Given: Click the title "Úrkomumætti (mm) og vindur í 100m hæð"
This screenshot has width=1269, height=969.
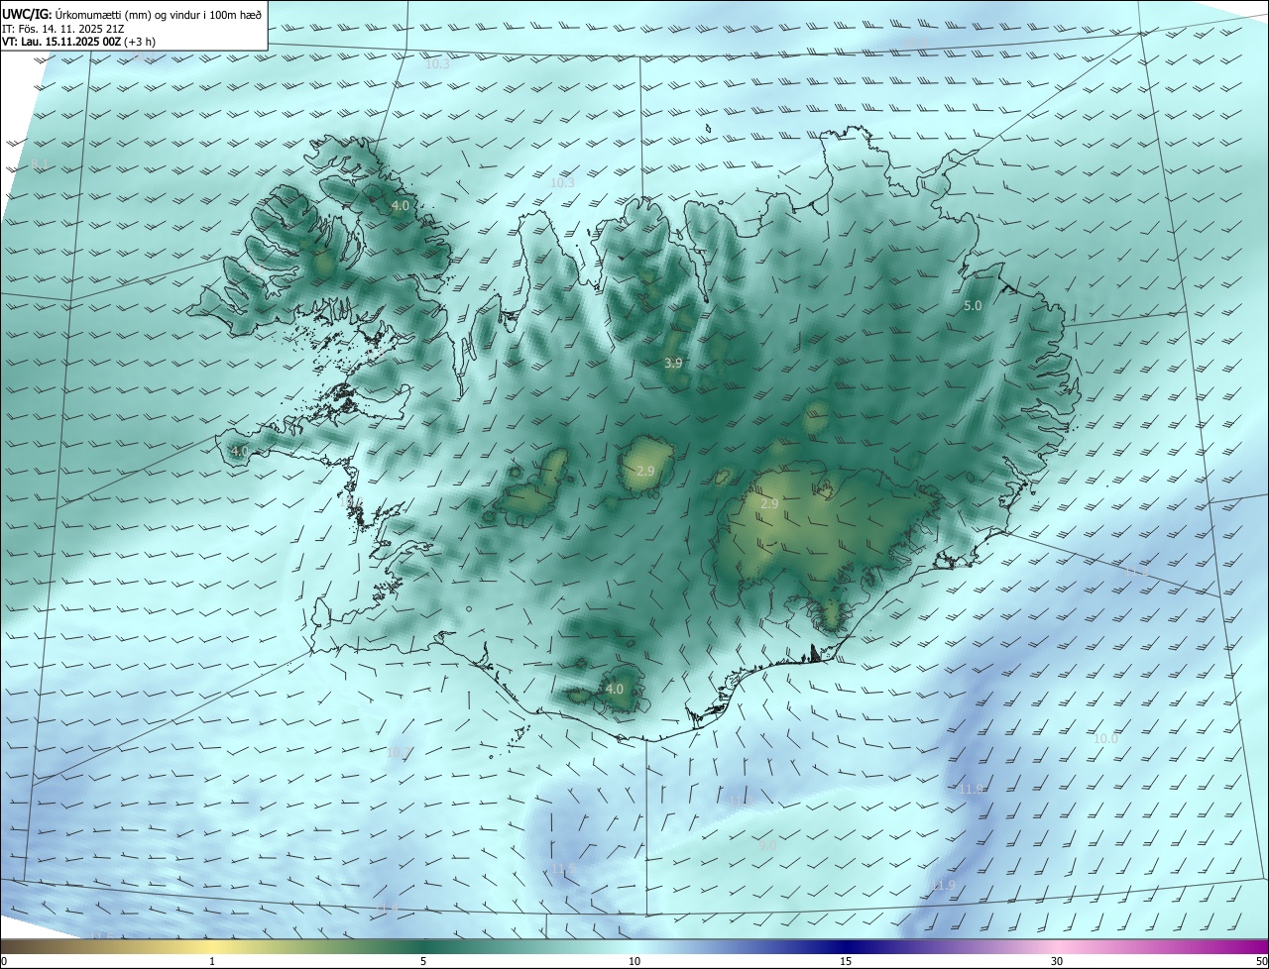Looking at the screenshot, I should click(x=159, y=13).
